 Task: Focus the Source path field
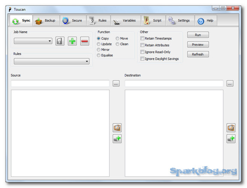tap(60, 83)
